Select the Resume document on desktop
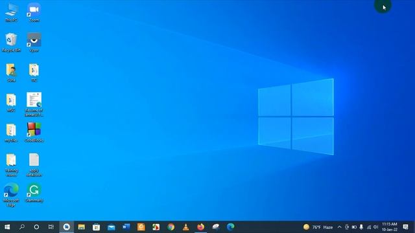The width and height of the screenshot is (415, 233). [34, 104]
